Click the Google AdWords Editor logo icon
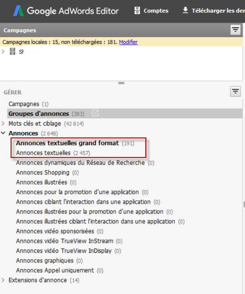Viewport: 245px width, 294px height. point(18,11)
